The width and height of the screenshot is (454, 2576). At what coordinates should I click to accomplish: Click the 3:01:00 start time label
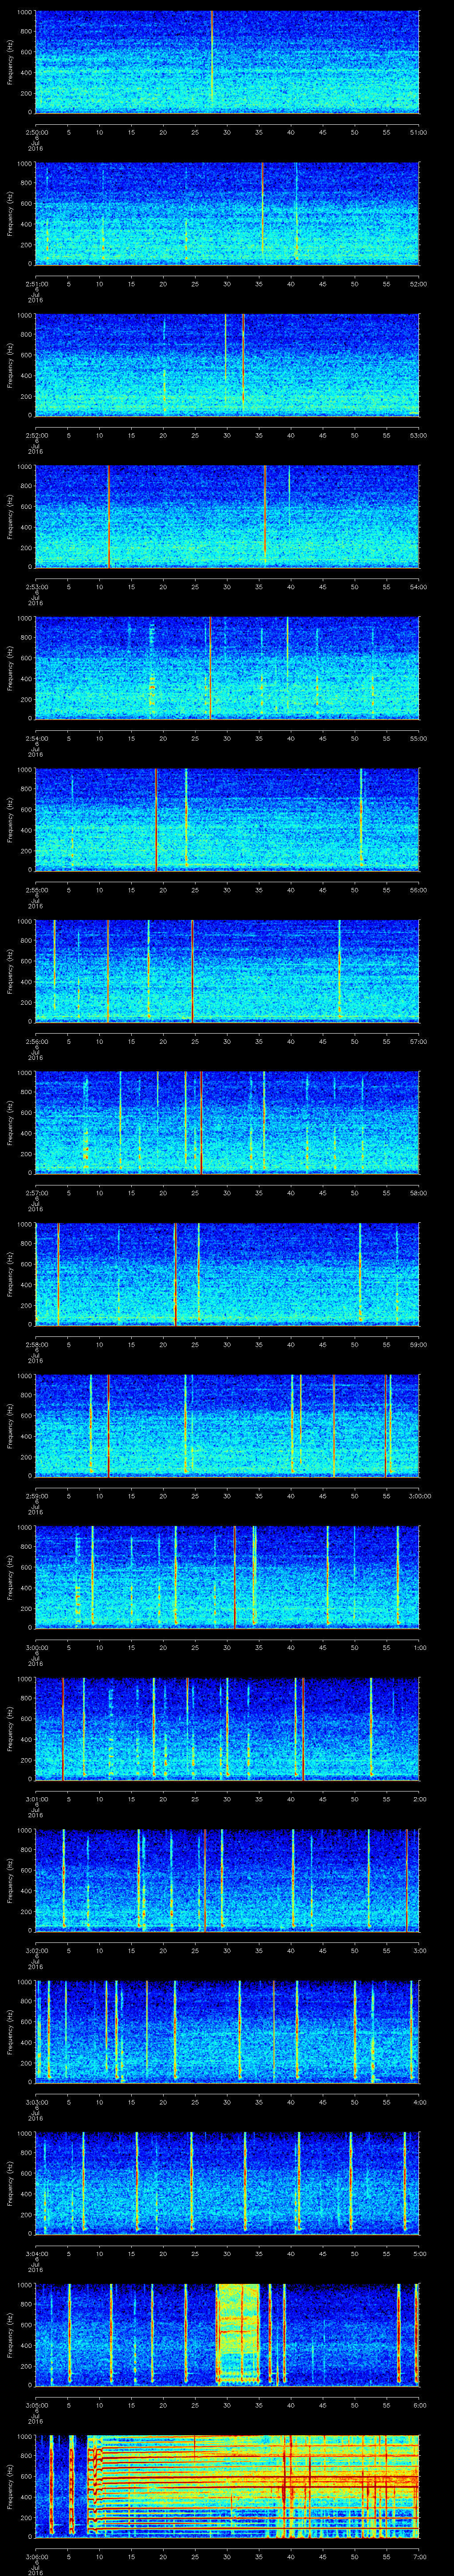(36, 1799)
